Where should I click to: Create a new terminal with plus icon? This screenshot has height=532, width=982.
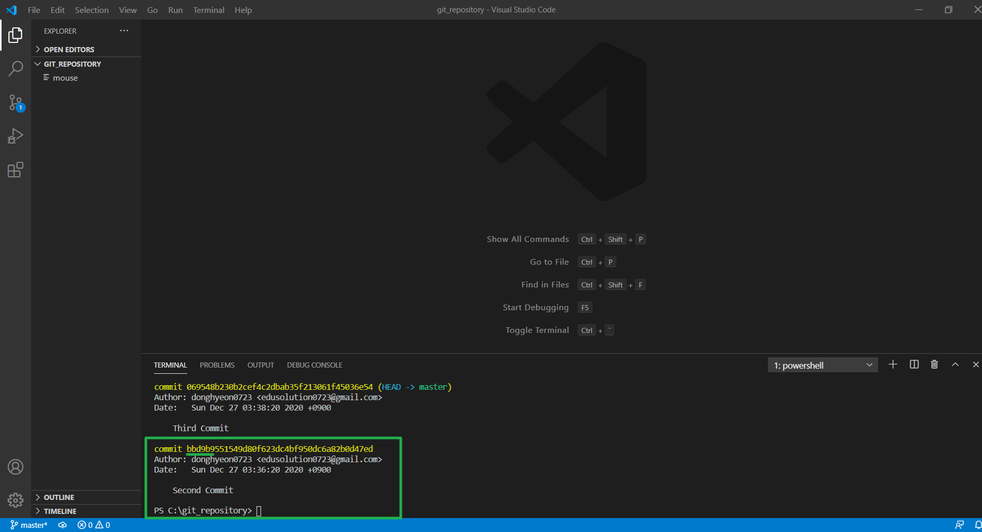[893, 364]
